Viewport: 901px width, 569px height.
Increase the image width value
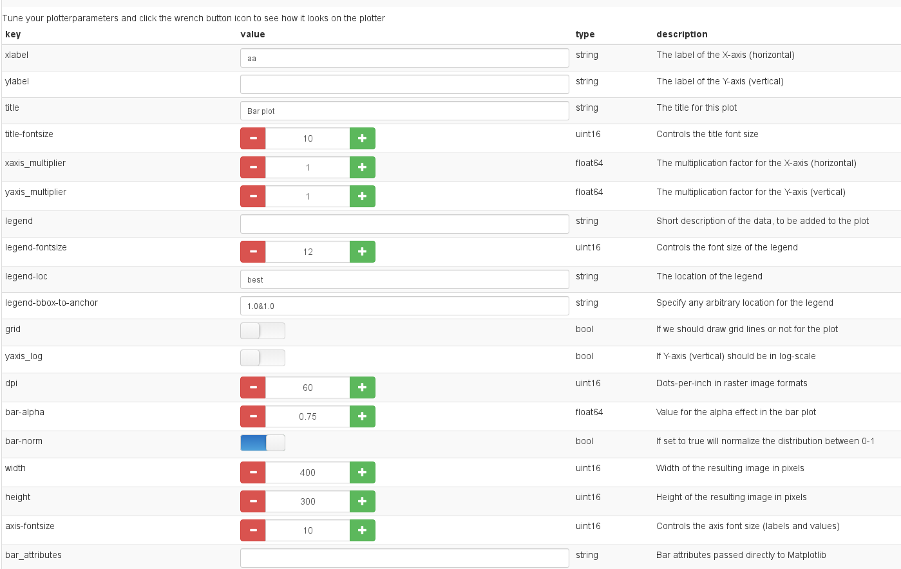(x=363, y=472)
